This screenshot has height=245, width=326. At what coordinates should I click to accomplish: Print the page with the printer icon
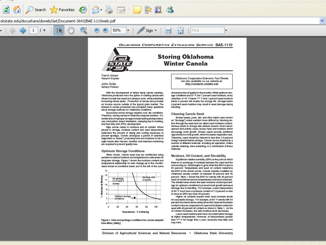pyautogui.click(x=109, y=10)
